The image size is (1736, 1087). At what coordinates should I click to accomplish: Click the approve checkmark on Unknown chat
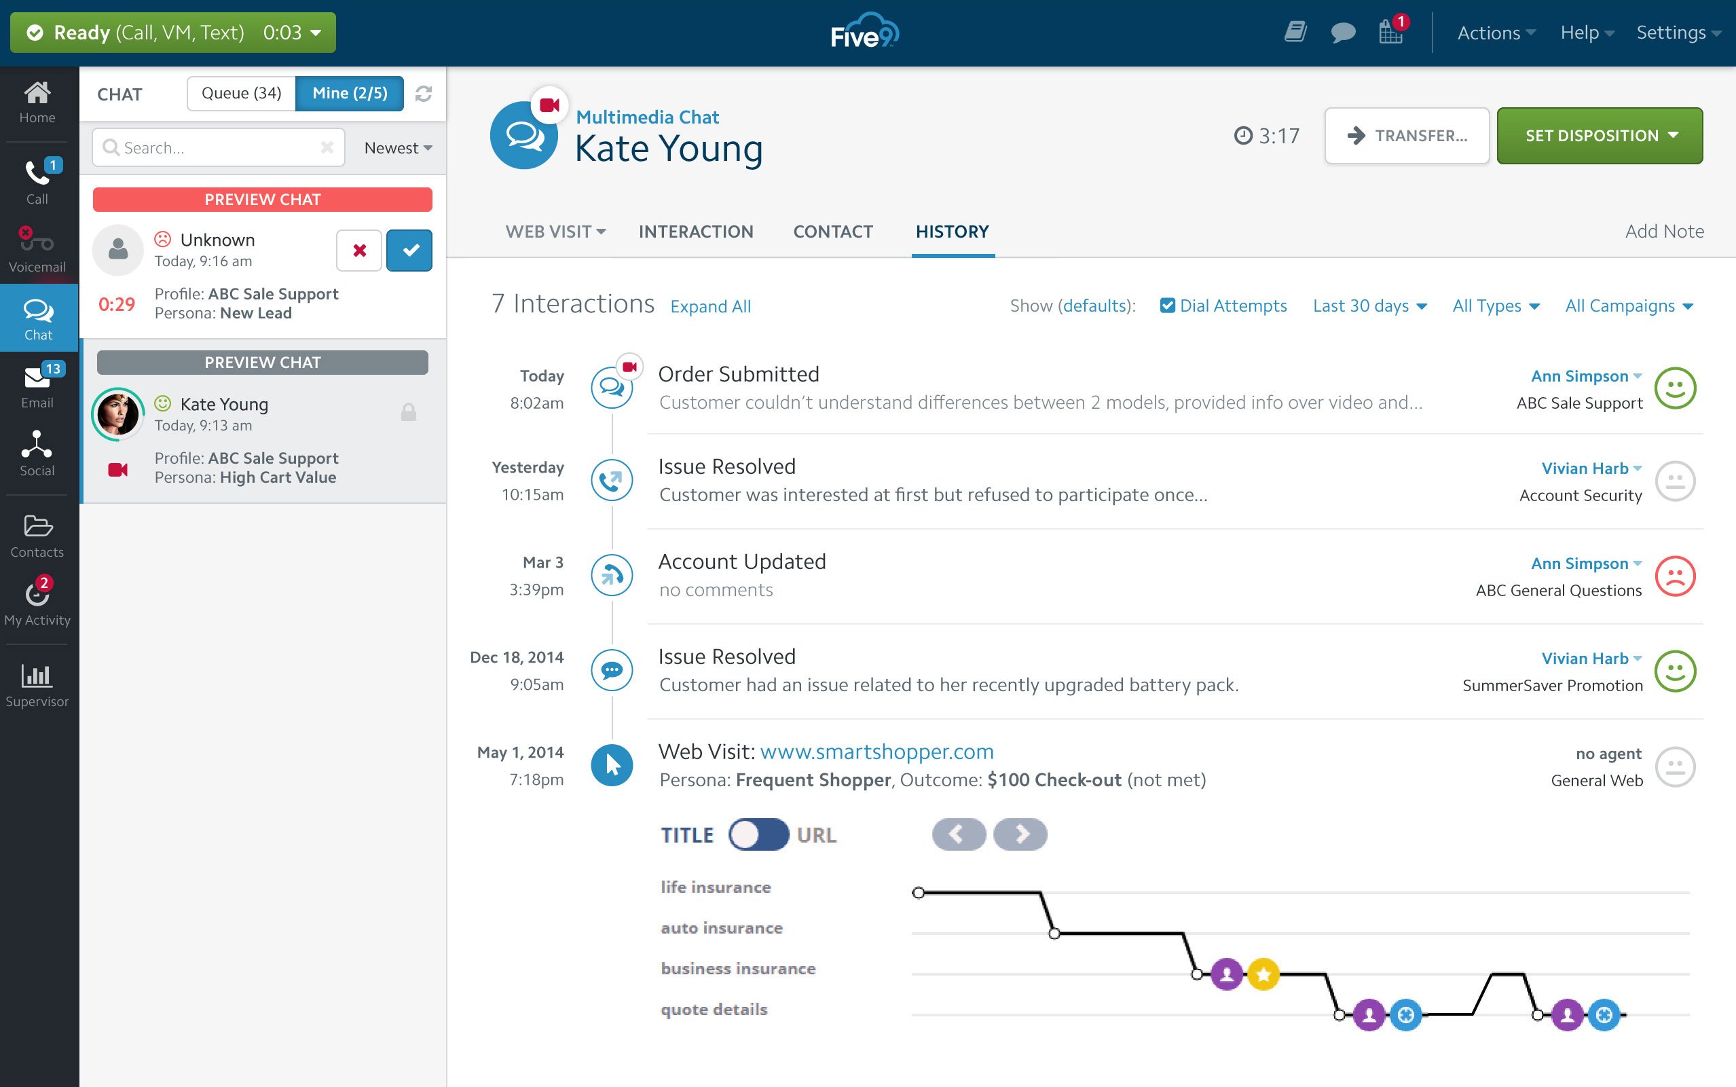pyautogui.click(x=409, y=249)
